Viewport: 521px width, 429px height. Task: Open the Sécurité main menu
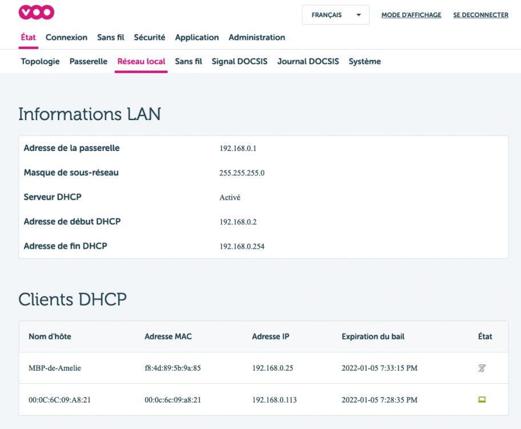[150, 38]
